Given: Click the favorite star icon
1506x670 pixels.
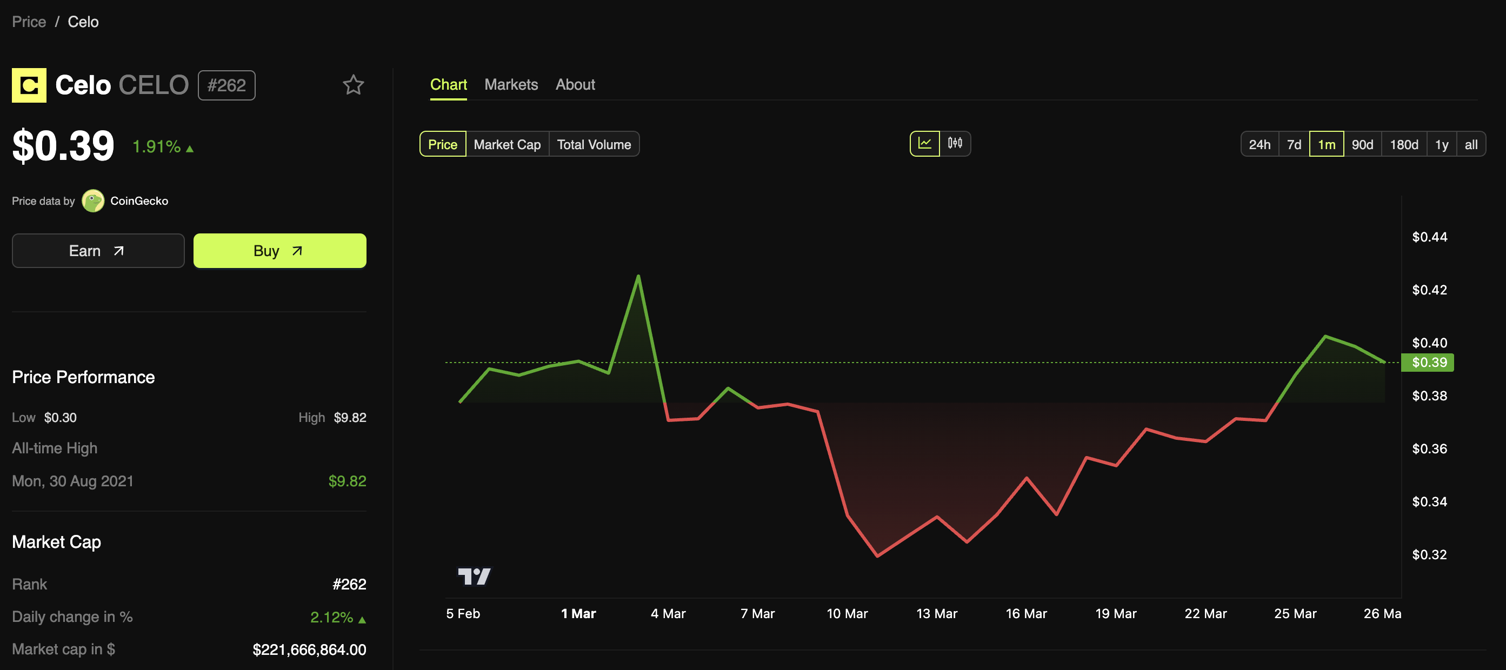Looking at the screenshot, I should [x=353, y=85].
